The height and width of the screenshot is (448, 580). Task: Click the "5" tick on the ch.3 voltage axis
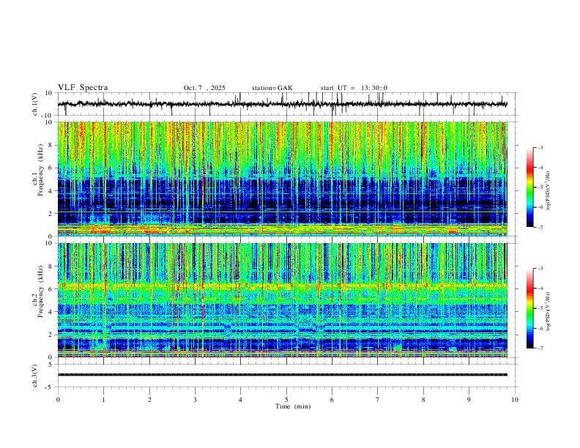[51, 364]
